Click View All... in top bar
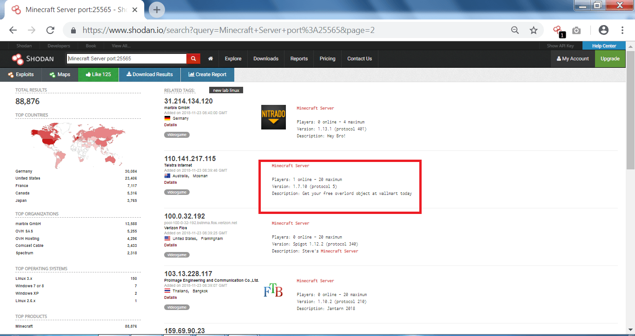Image resolution: width=635 pixels, height=336 pixels. click(121, 46)
